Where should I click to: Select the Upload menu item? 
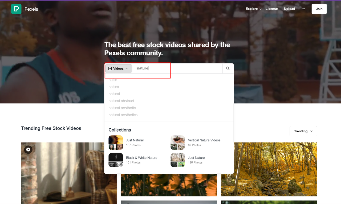pos(289,9)
